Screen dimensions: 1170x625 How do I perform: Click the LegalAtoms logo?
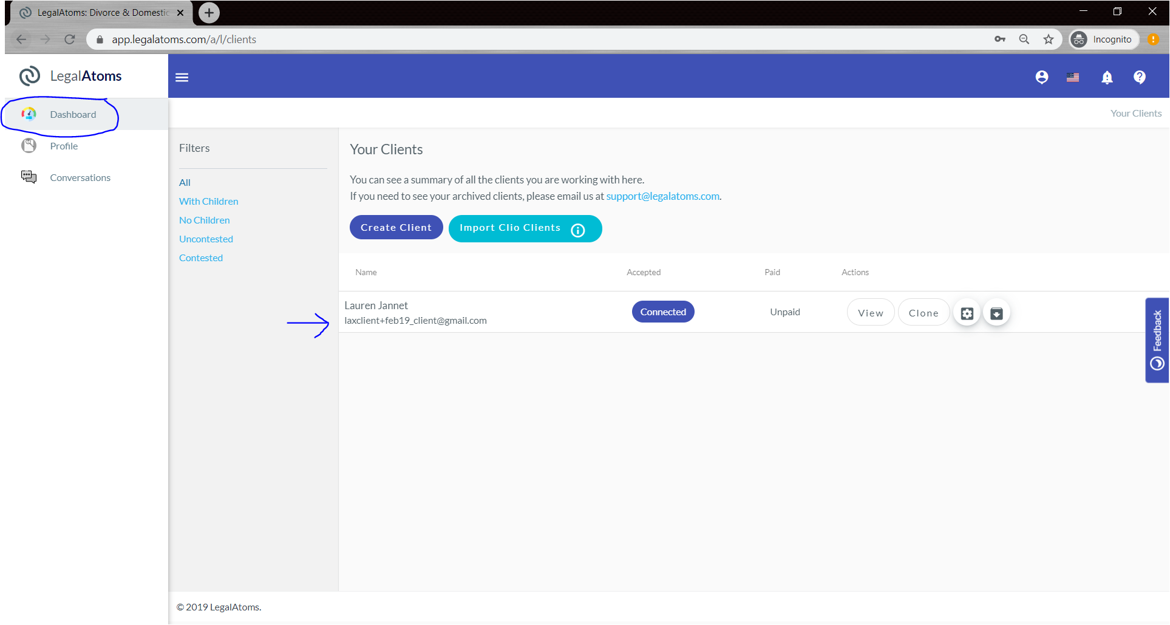(70, 76)
